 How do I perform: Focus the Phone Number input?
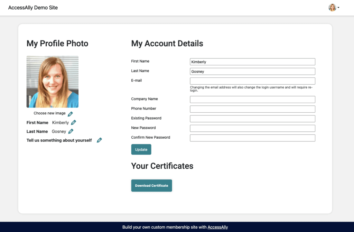[x=252, y=109]
